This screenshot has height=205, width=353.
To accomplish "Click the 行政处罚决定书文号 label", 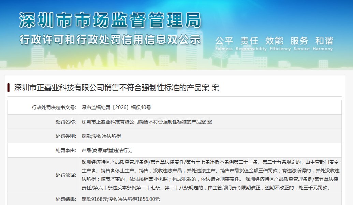I will coord(54,107).
